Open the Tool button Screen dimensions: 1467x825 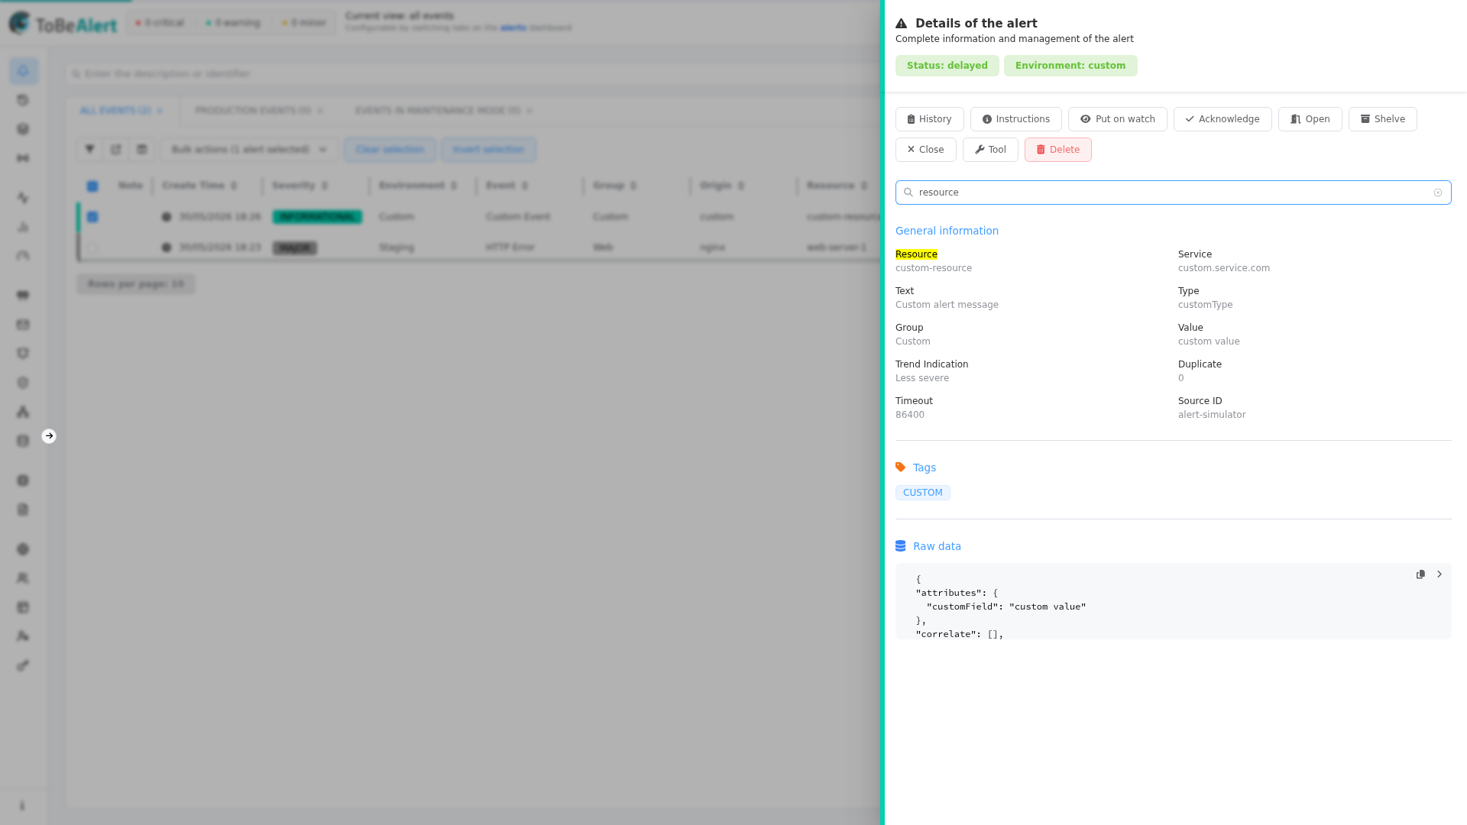click(x=990, y=150)
